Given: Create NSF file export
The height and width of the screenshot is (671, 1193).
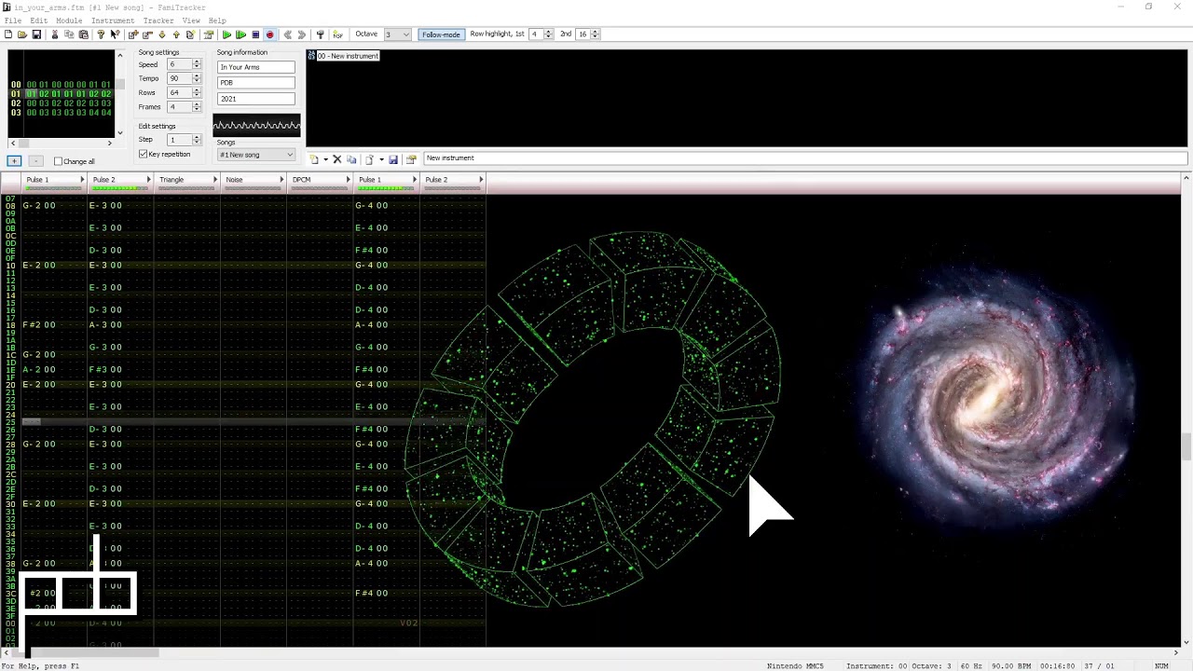Looking at the screenshot, I should 337,34.
